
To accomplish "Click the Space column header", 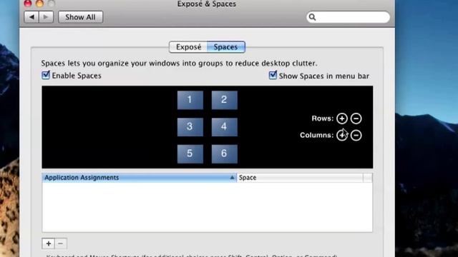I will click(x=300, y=178).
